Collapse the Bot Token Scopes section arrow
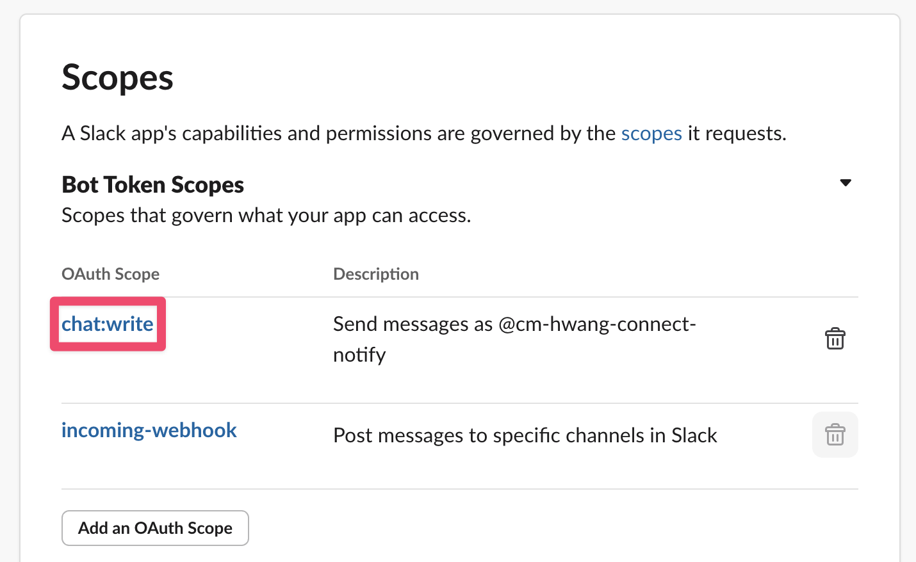Image resolution: width=916 pixels, height=562 pixels. (x=845, y=183)
